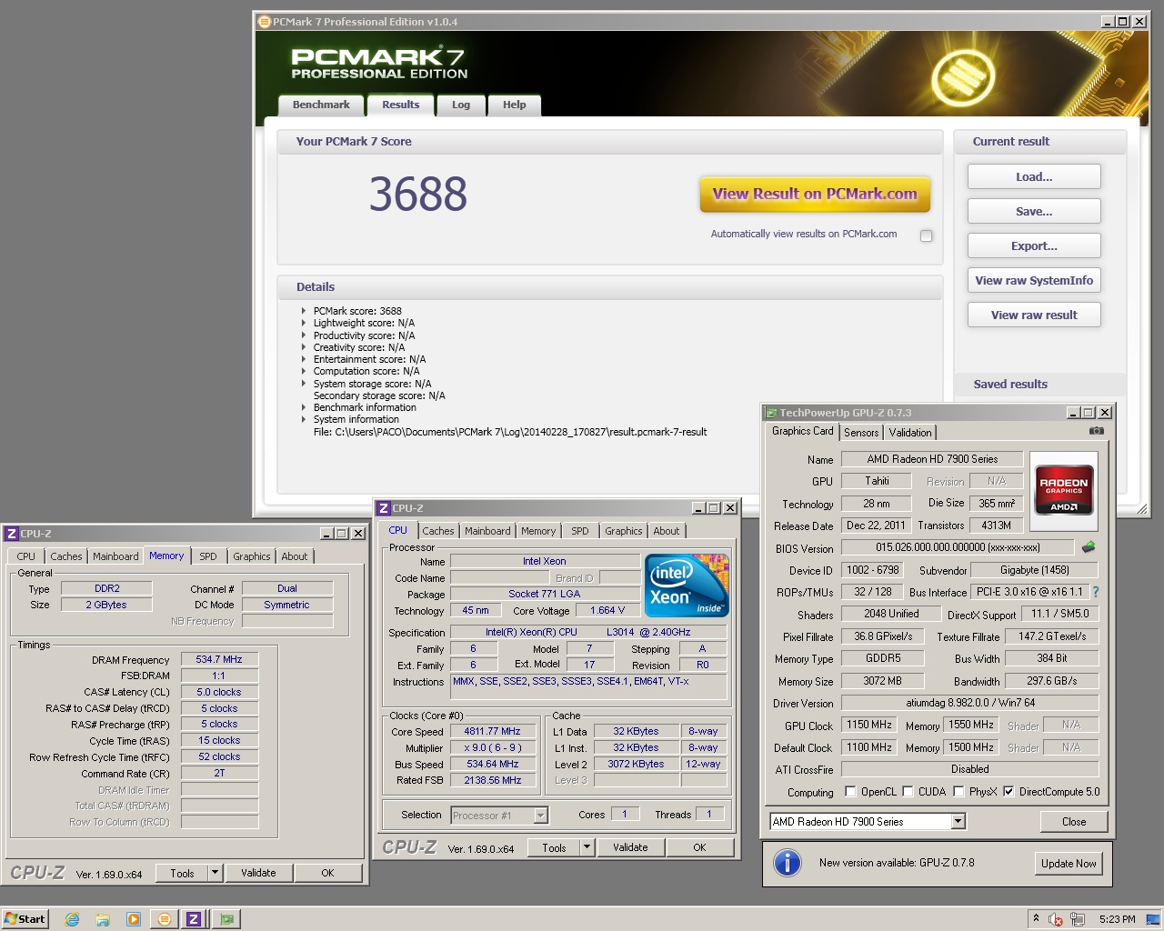Expand the Lightweight score row
The width and height of the screenshot is (1164, 931).
click(x=304, y=323)
